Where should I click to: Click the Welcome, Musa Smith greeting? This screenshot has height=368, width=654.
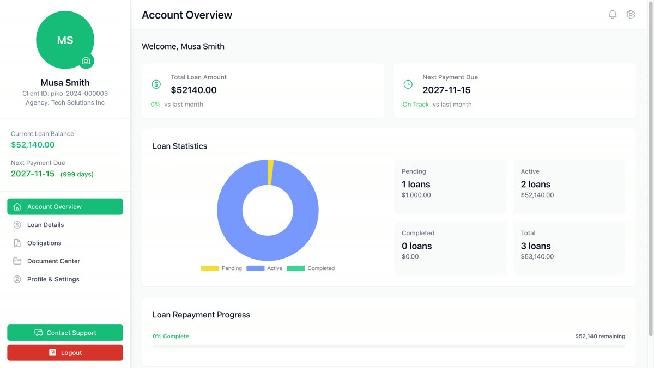183,46
